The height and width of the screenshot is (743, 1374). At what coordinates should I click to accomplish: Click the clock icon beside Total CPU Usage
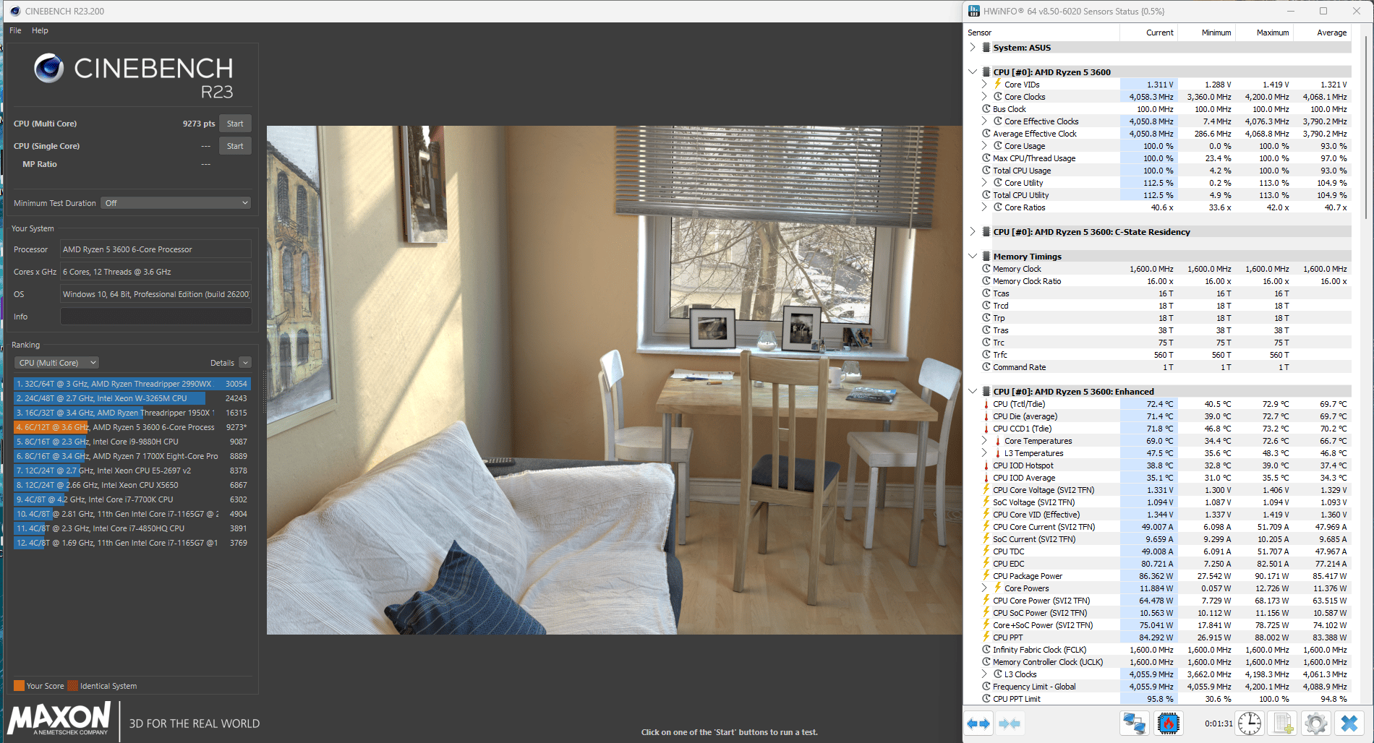(x=986, y=171)
